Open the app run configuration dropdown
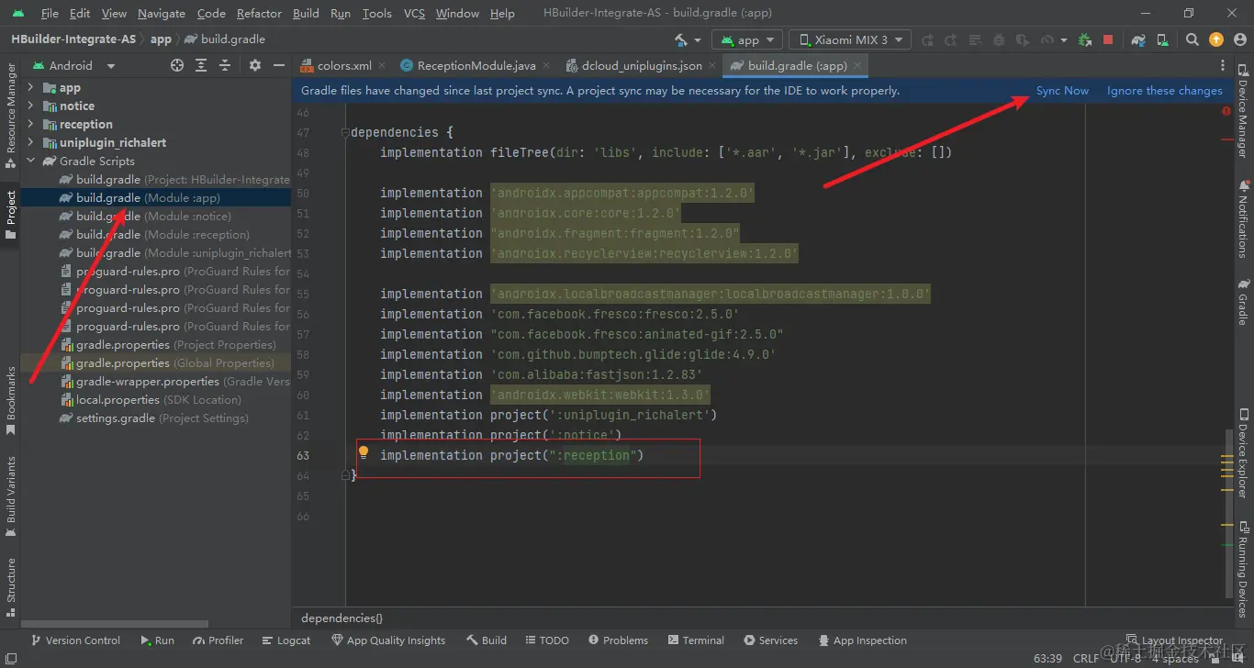Image resolution: width=1254 pixels, height=668 pixels. pos(747,39)
